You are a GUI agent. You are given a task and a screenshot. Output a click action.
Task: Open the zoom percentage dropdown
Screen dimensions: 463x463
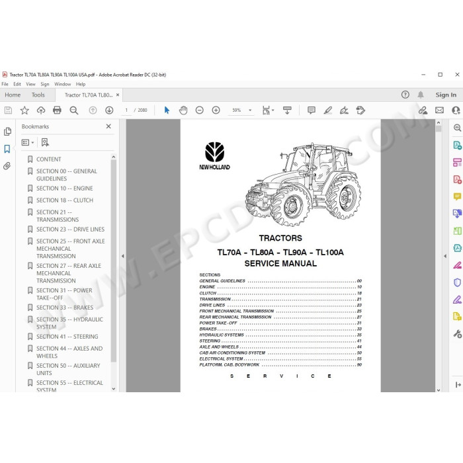[x=250, y=110]
